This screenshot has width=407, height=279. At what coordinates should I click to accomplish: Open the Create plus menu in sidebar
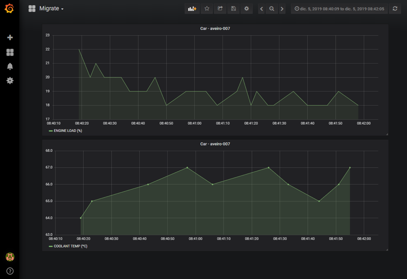[x=10, y=38]
